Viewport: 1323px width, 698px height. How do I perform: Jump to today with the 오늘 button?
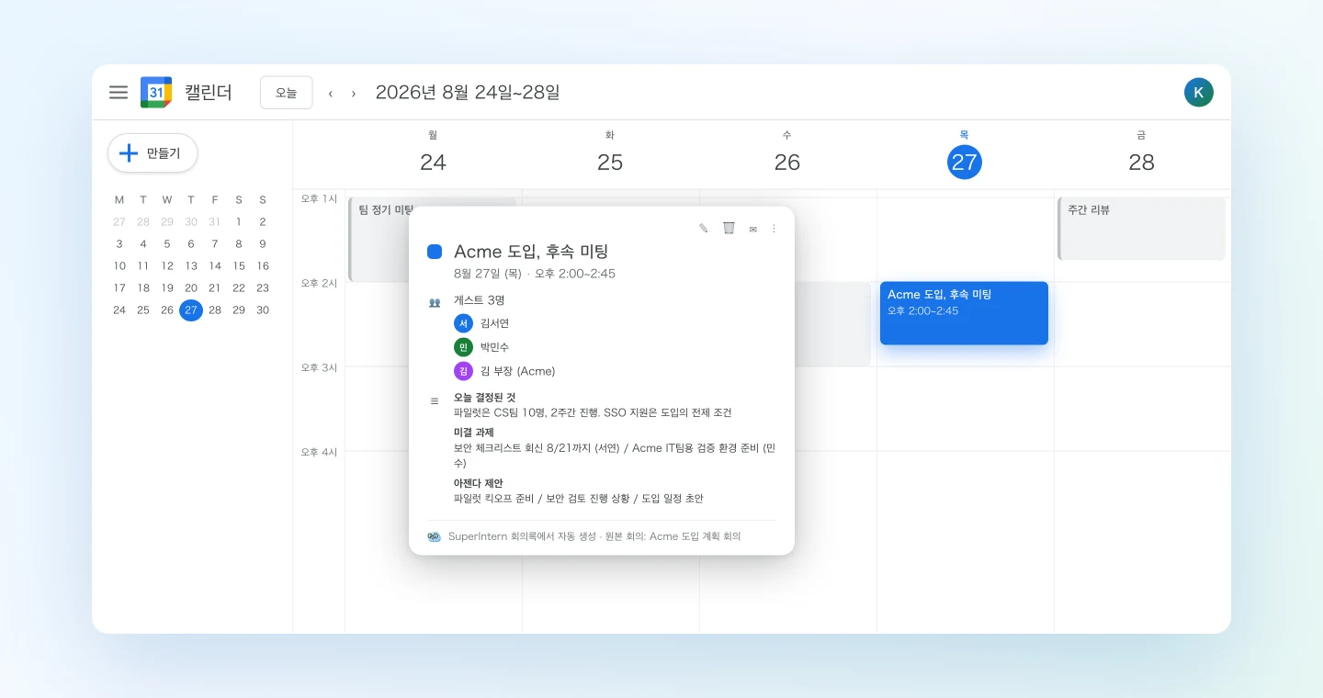pos(287,93)
